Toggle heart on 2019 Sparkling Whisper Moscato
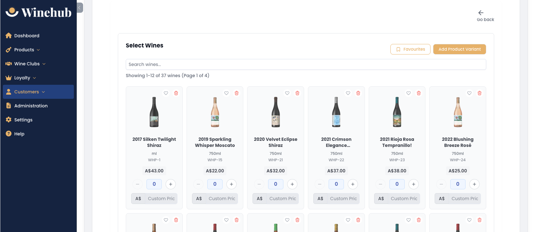The width and height of the screenshot is (534, 232). (226, 93)
